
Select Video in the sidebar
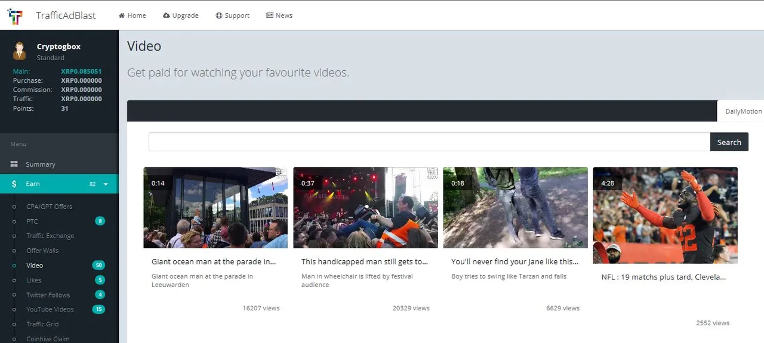click(x=35, y=266)
